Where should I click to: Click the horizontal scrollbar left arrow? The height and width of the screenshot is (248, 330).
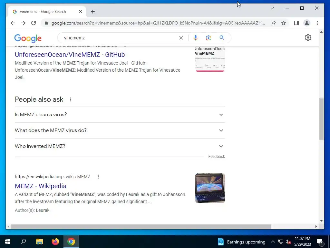[8, 226]
